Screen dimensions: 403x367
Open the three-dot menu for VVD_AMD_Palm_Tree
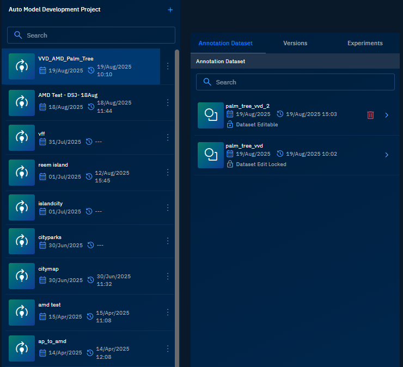[168, 66]
